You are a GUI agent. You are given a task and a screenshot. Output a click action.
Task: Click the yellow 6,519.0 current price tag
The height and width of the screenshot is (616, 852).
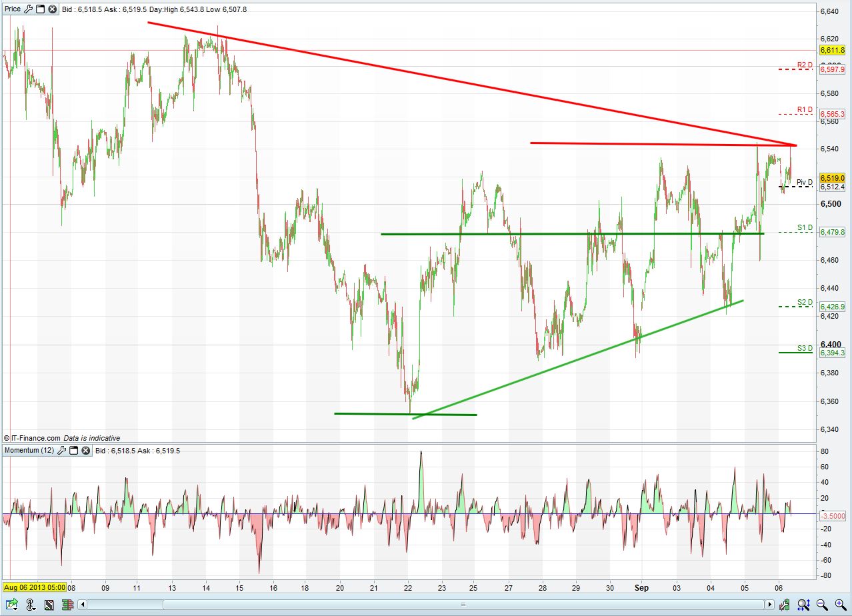[x=832, y=178]
